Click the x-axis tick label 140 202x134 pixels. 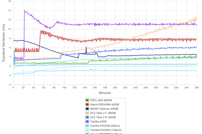click(85, 88)
